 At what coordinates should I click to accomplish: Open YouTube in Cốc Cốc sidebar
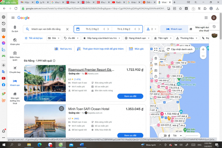[4, 78]
